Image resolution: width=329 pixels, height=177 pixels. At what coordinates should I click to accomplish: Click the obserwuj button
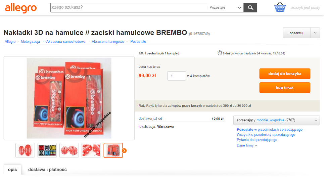pos(296,33)
